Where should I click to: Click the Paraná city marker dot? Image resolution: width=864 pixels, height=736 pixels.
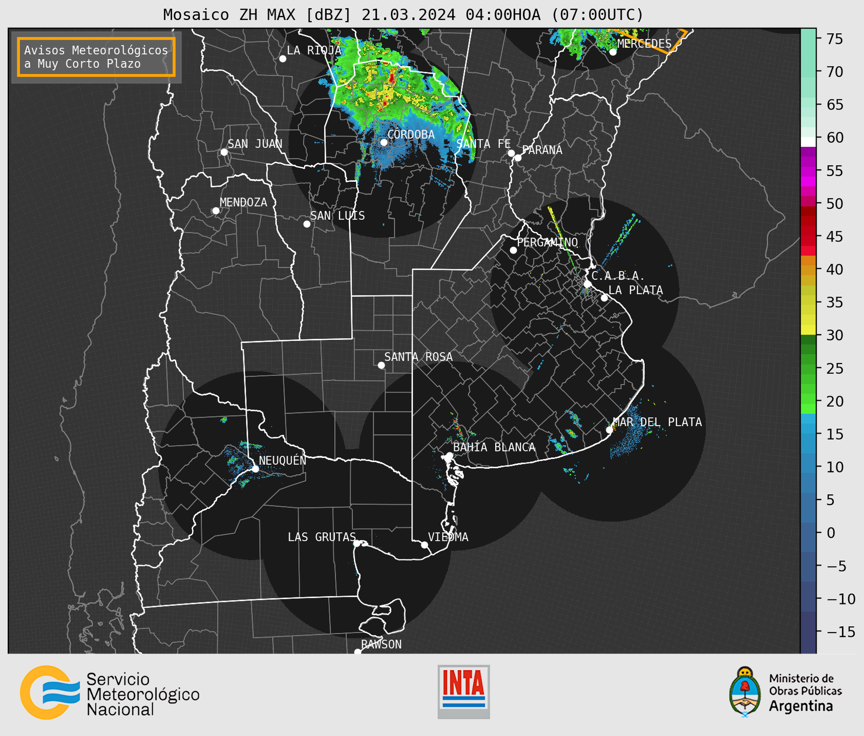coord(518,158)
